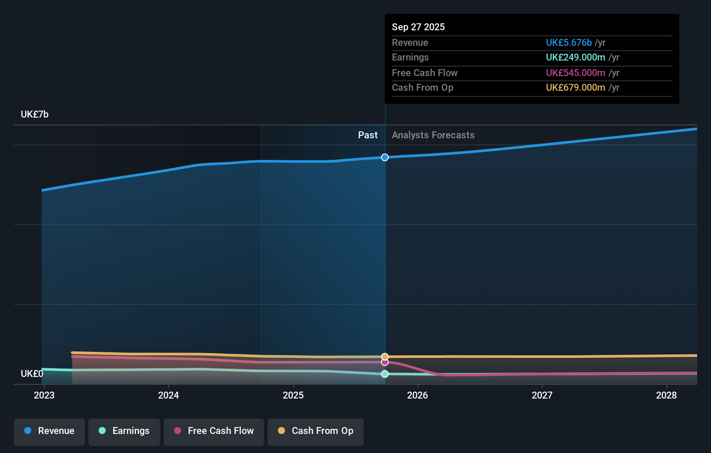
Task: Click the orange Cash From Op legend dot
Action: click(x=282, y=431)
